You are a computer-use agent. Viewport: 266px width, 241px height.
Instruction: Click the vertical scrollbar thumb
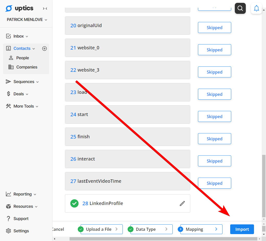click(x=264, y=186)
